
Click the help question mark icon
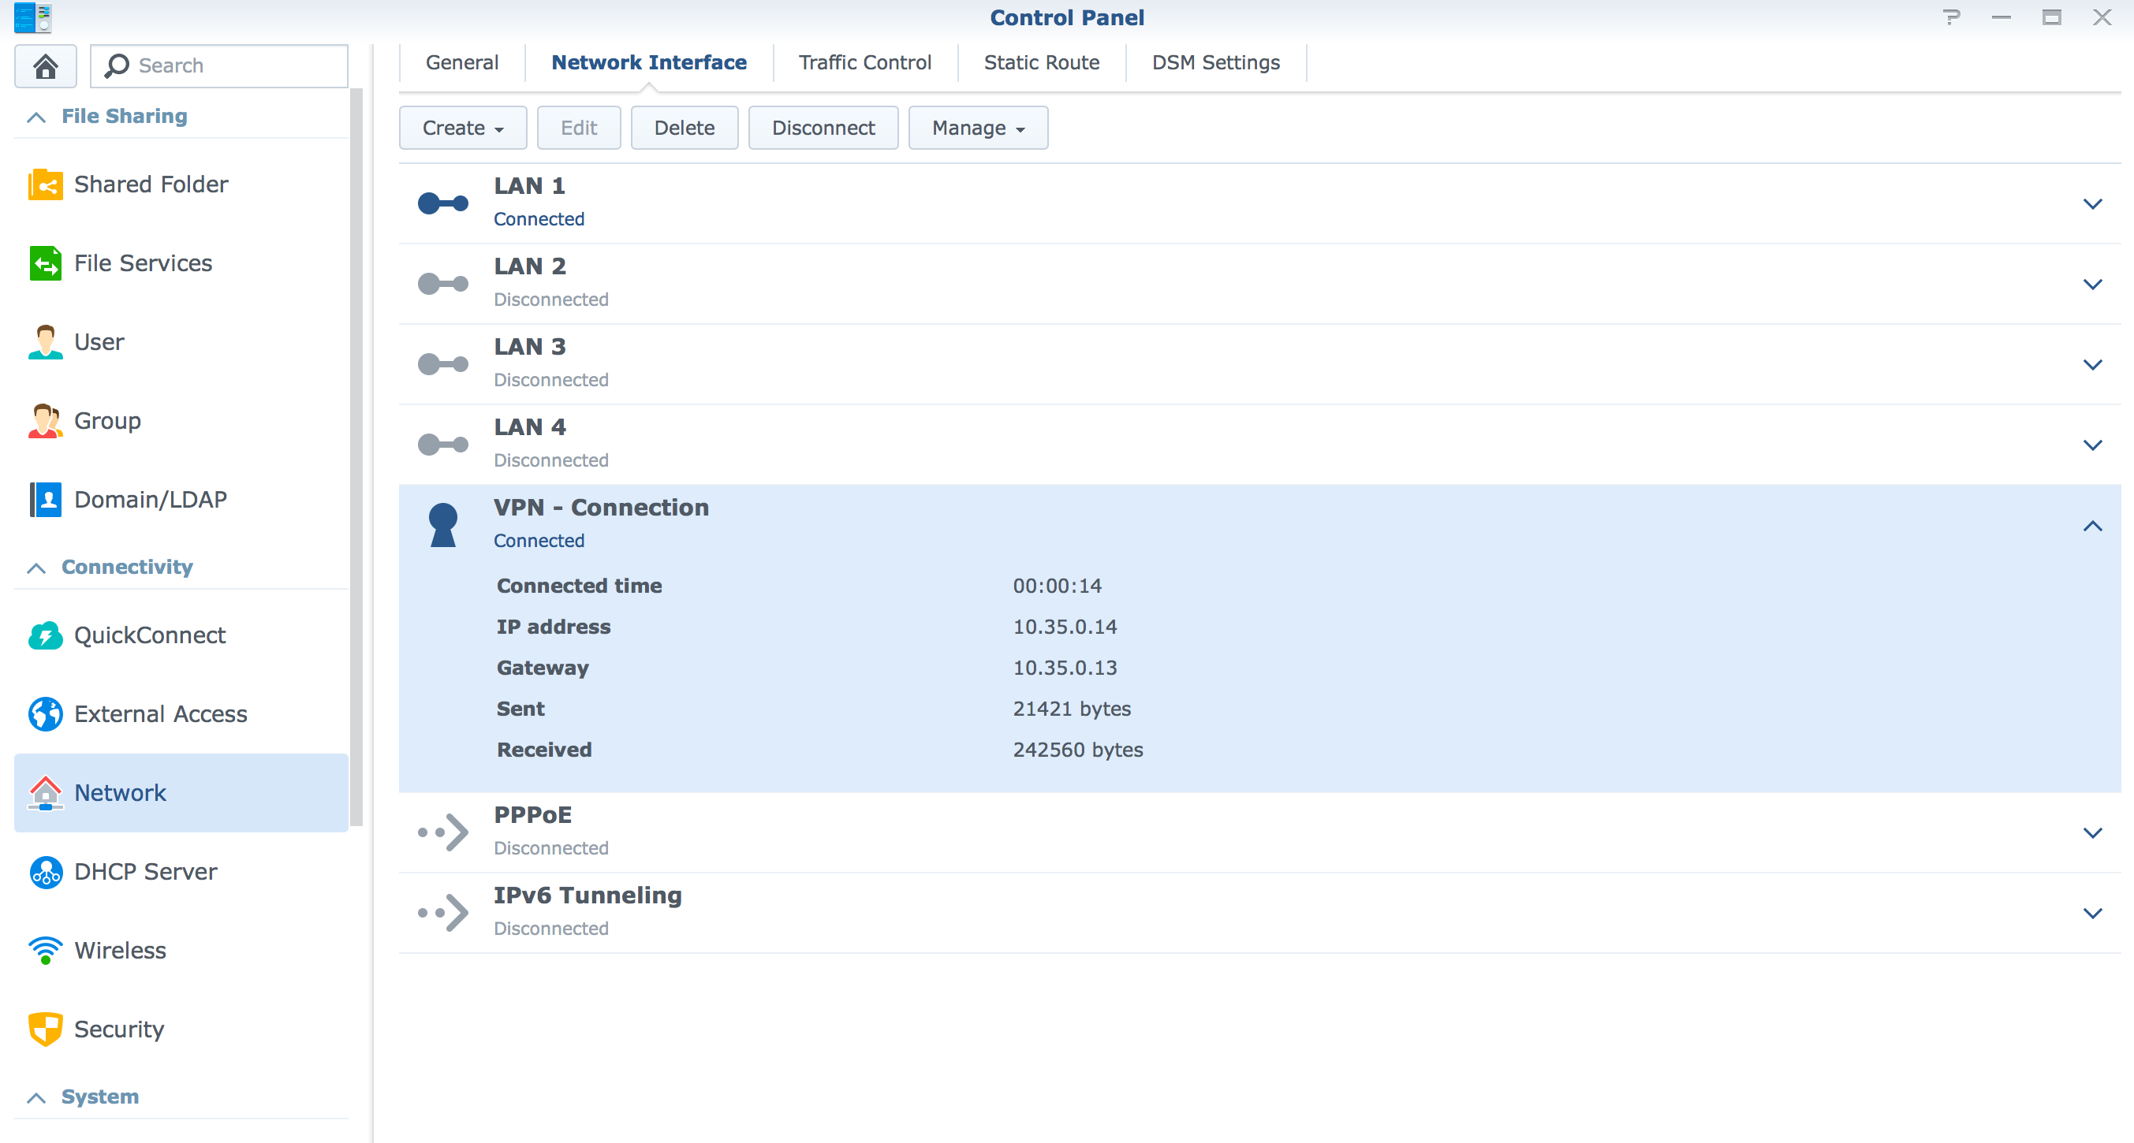coord(1952,17)
